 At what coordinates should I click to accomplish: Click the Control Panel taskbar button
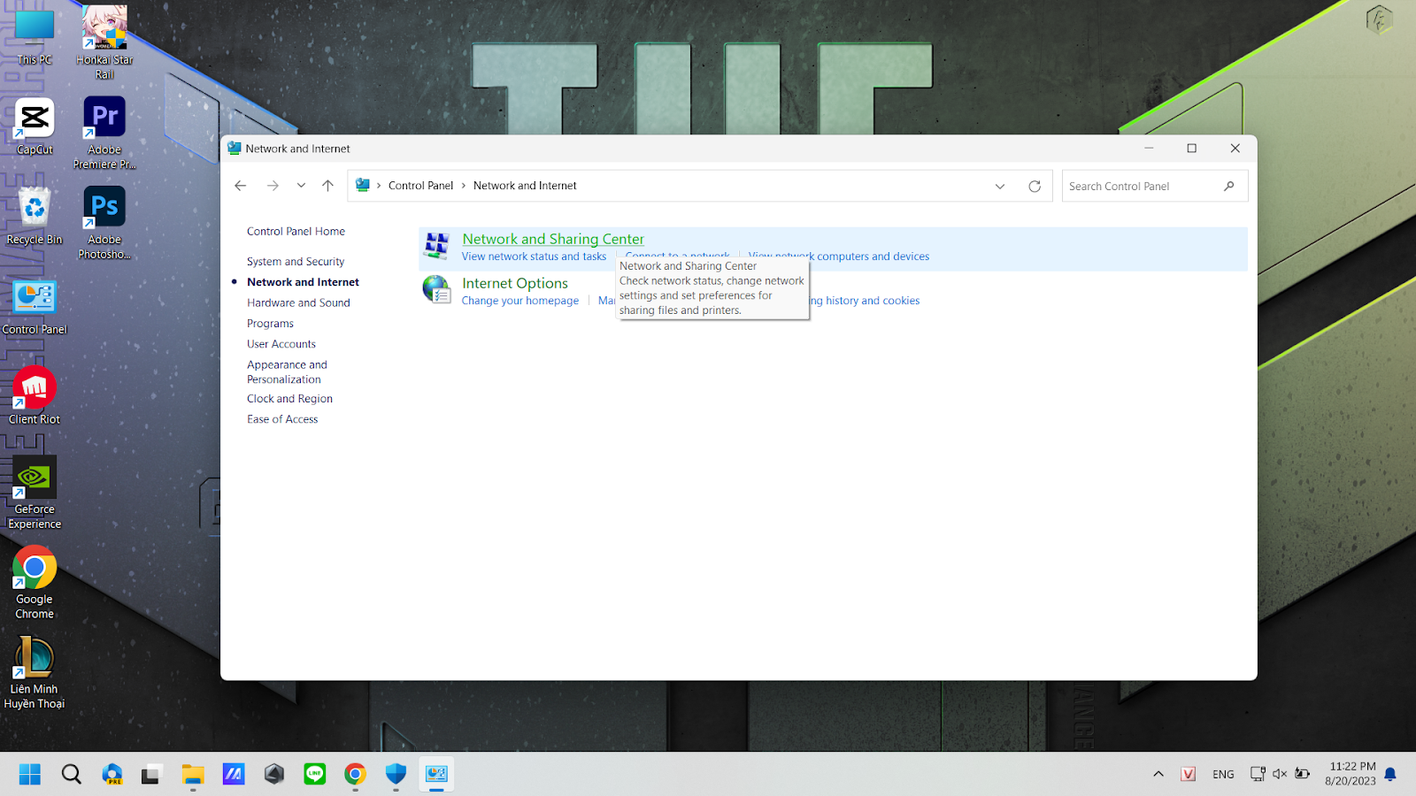click(x=436, y=774)
